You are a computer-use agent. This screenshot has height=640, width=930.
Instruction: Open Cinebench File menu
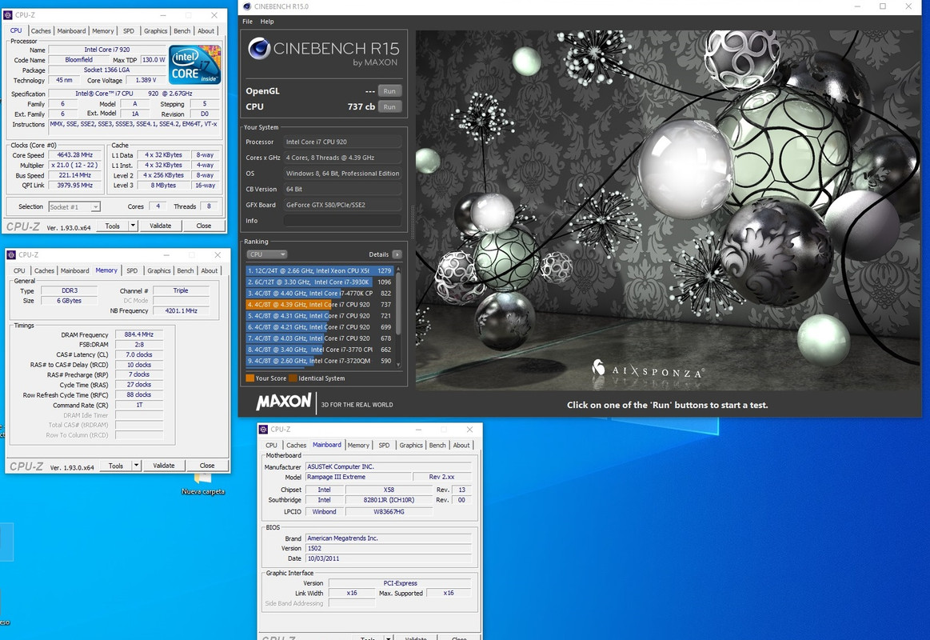[247, 22]
